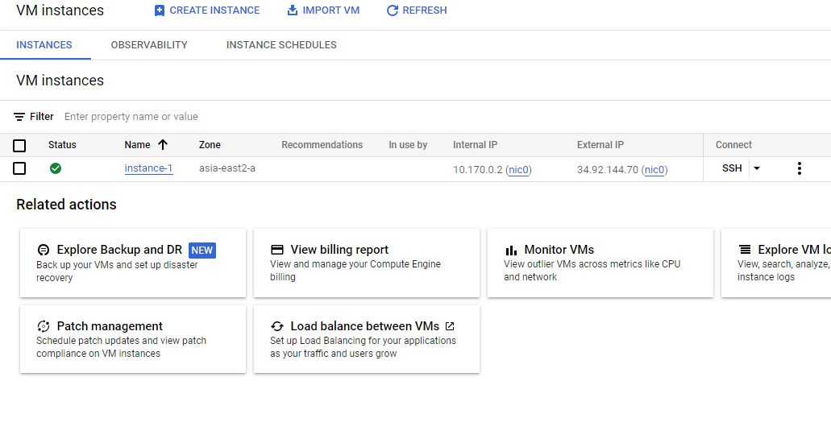This screenshot has width=831, height=435.
Task: Open the View billing report card
Action: 367,263
